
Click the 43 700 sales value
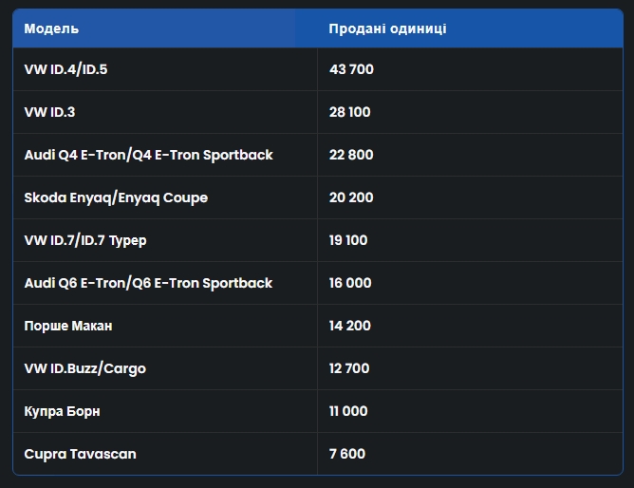[x=351, y=69]
